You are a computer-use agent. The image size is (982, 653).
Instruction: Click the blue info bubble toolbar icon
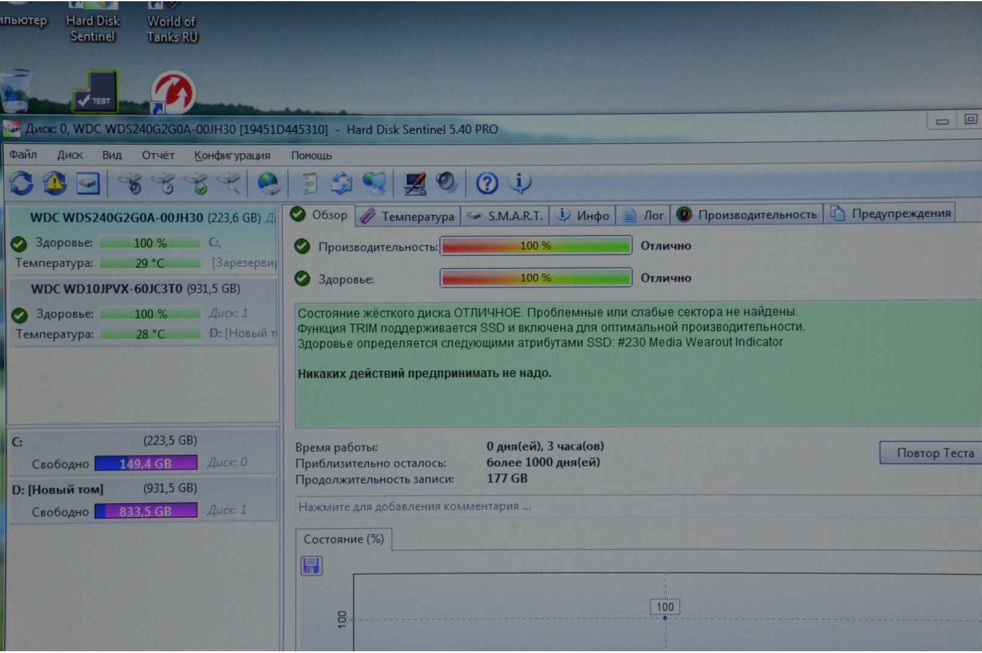pyautogui.click(x=519, y=182)
